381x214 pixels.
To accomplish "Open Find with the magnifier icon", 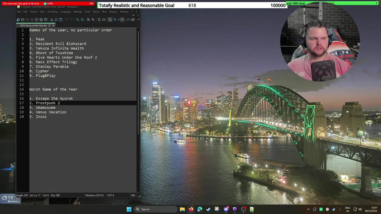I will pyautogui.click(x=78, y=20).
